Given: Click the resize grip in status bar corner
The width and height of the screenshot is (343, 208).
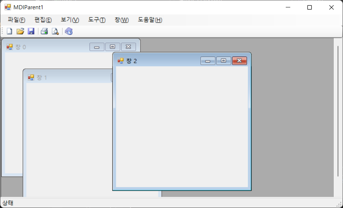Looking at the screenshot, I should tap(339, 204).
